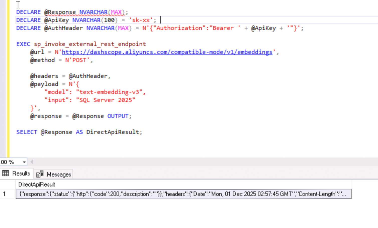The width and height of the screenshot is (378, 228).
Task: Open the dashscope.aliyuncs.com embeddings URL link
Action: coord(167,52)
